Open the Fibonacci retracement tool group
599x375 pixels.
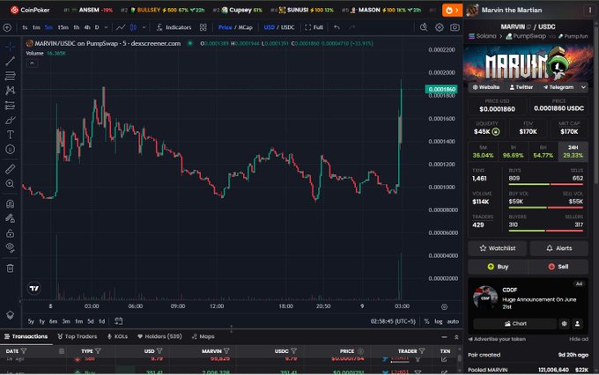pyautogui.click(x=10, y=76)
